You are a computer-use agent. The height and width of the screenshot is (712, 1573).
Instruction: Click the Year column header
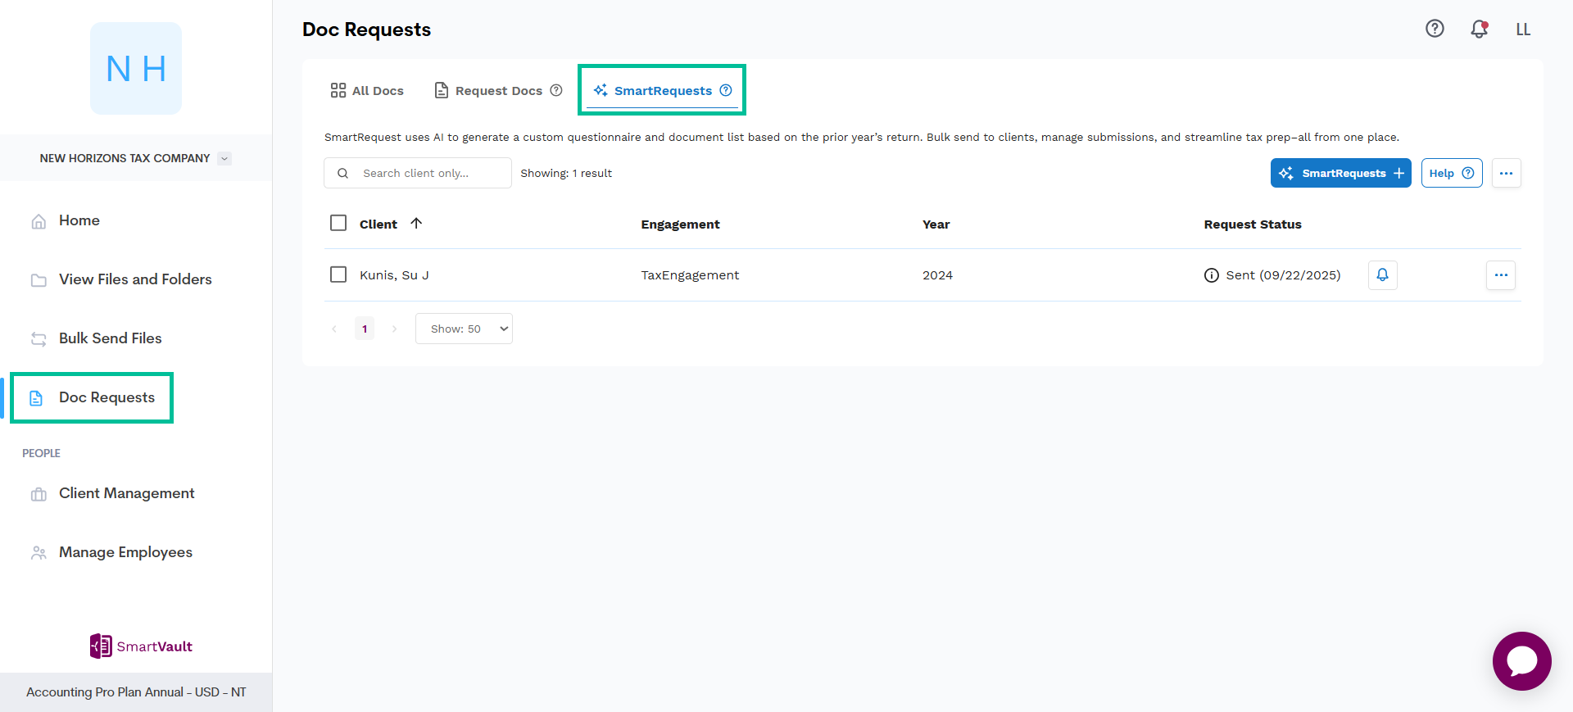[x=936, y=224]
